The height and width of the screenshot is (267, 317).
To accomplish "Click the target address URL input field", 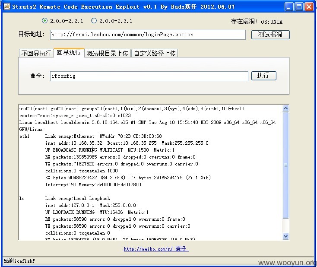I will (x=148, y=35).
